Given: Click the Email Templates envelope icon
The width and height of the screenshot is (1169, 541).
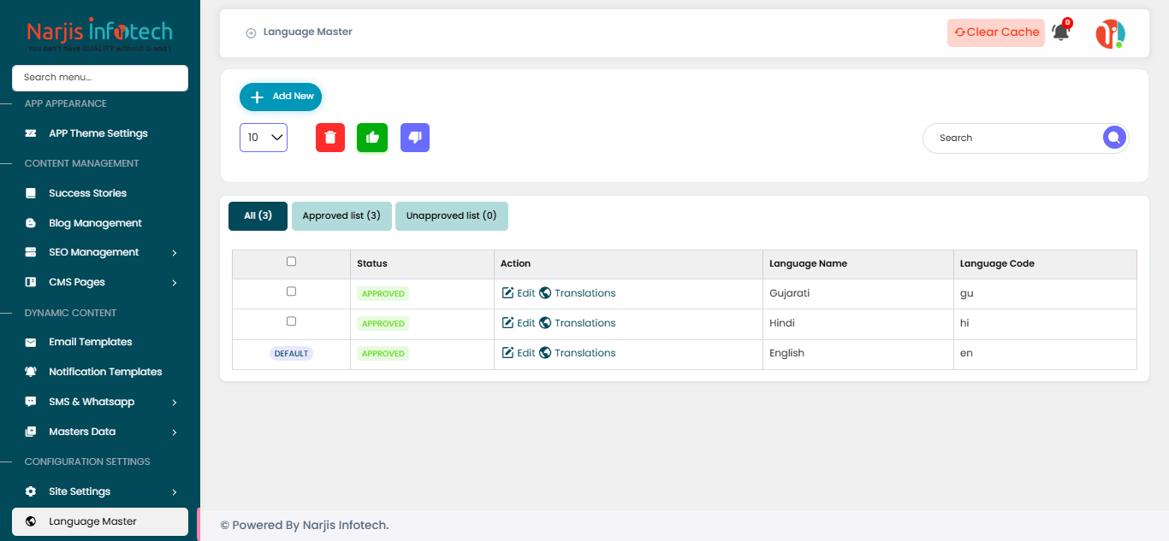Looking at the screenshot, I should [31, 342].
